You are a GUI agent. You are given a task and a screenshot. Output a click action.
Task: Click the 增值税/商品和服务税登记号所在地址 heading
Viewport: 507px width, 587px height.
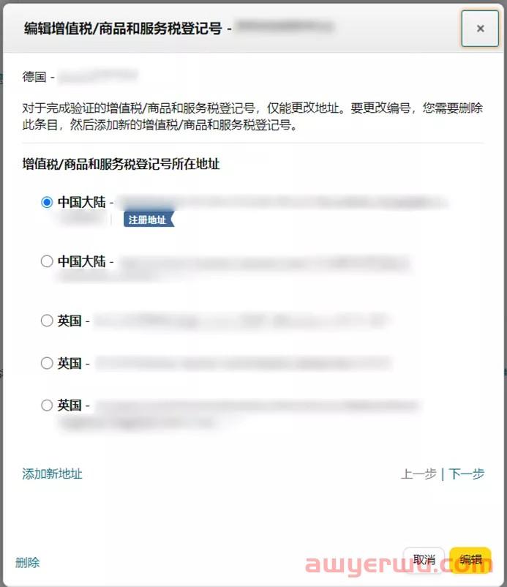pos(121,164)
